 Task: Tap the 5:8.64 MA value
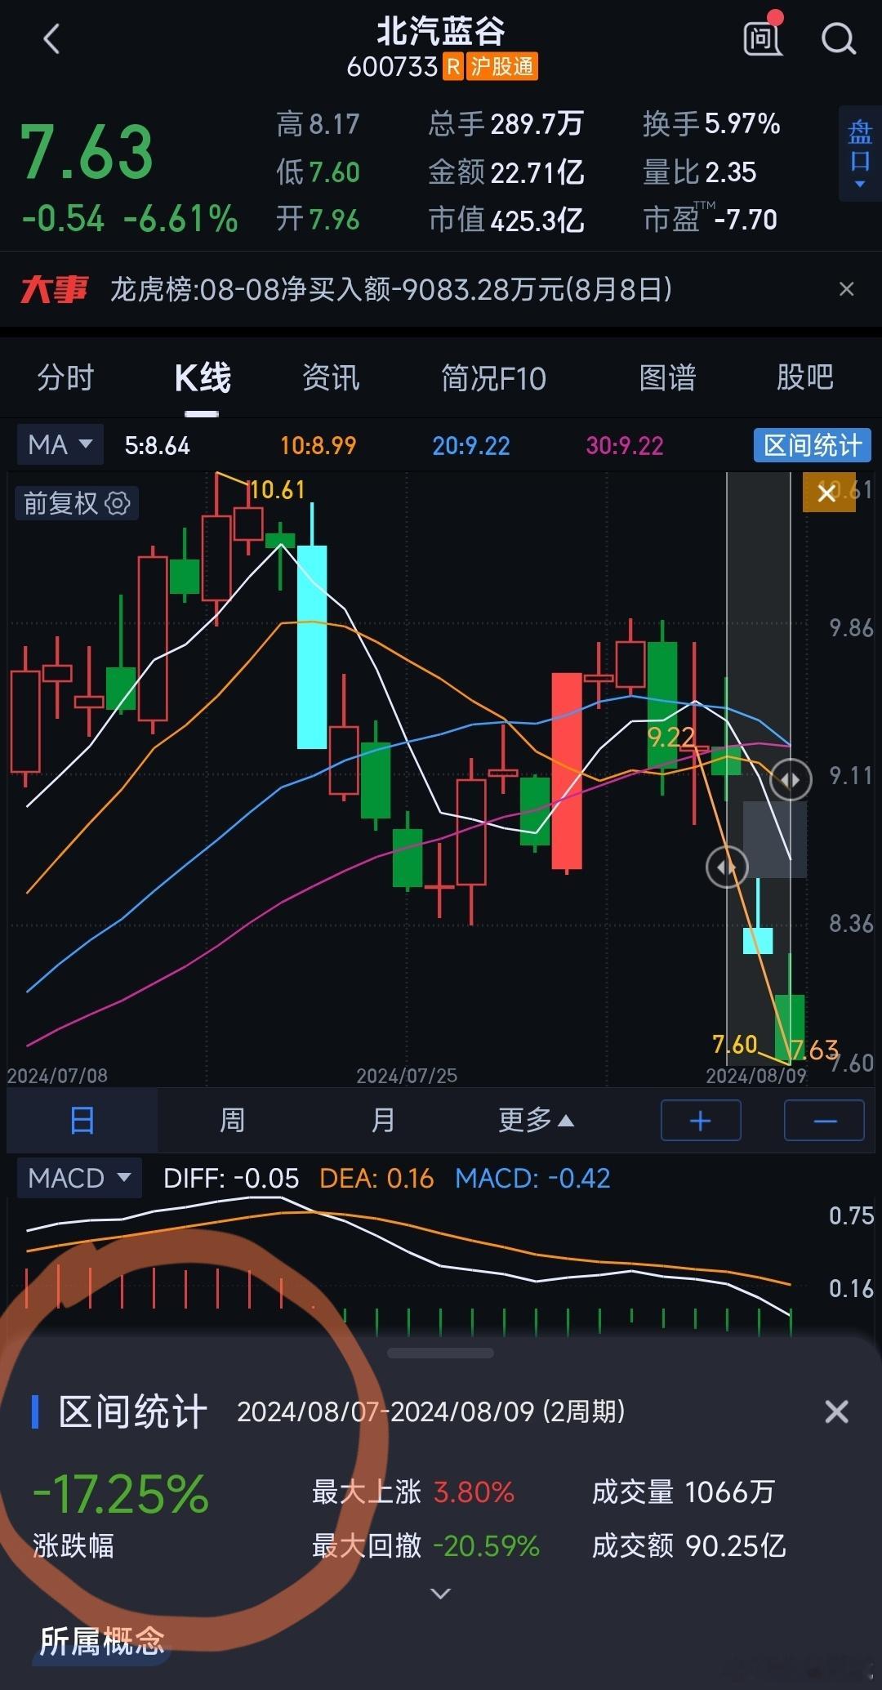[x=157, y=445]
